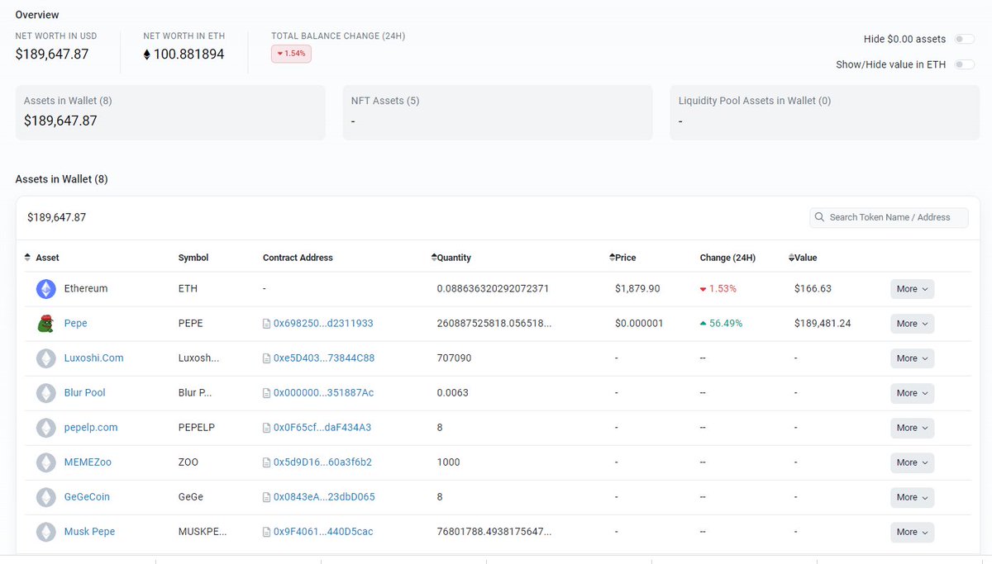Sort table by Price column
Screen dimensions: 992x564
[622, 258]
